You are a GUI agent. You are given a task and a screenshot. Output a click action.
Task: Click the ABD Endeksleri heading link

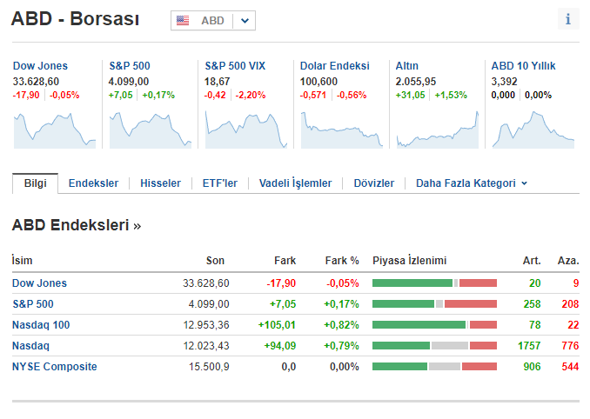point(77,226)
